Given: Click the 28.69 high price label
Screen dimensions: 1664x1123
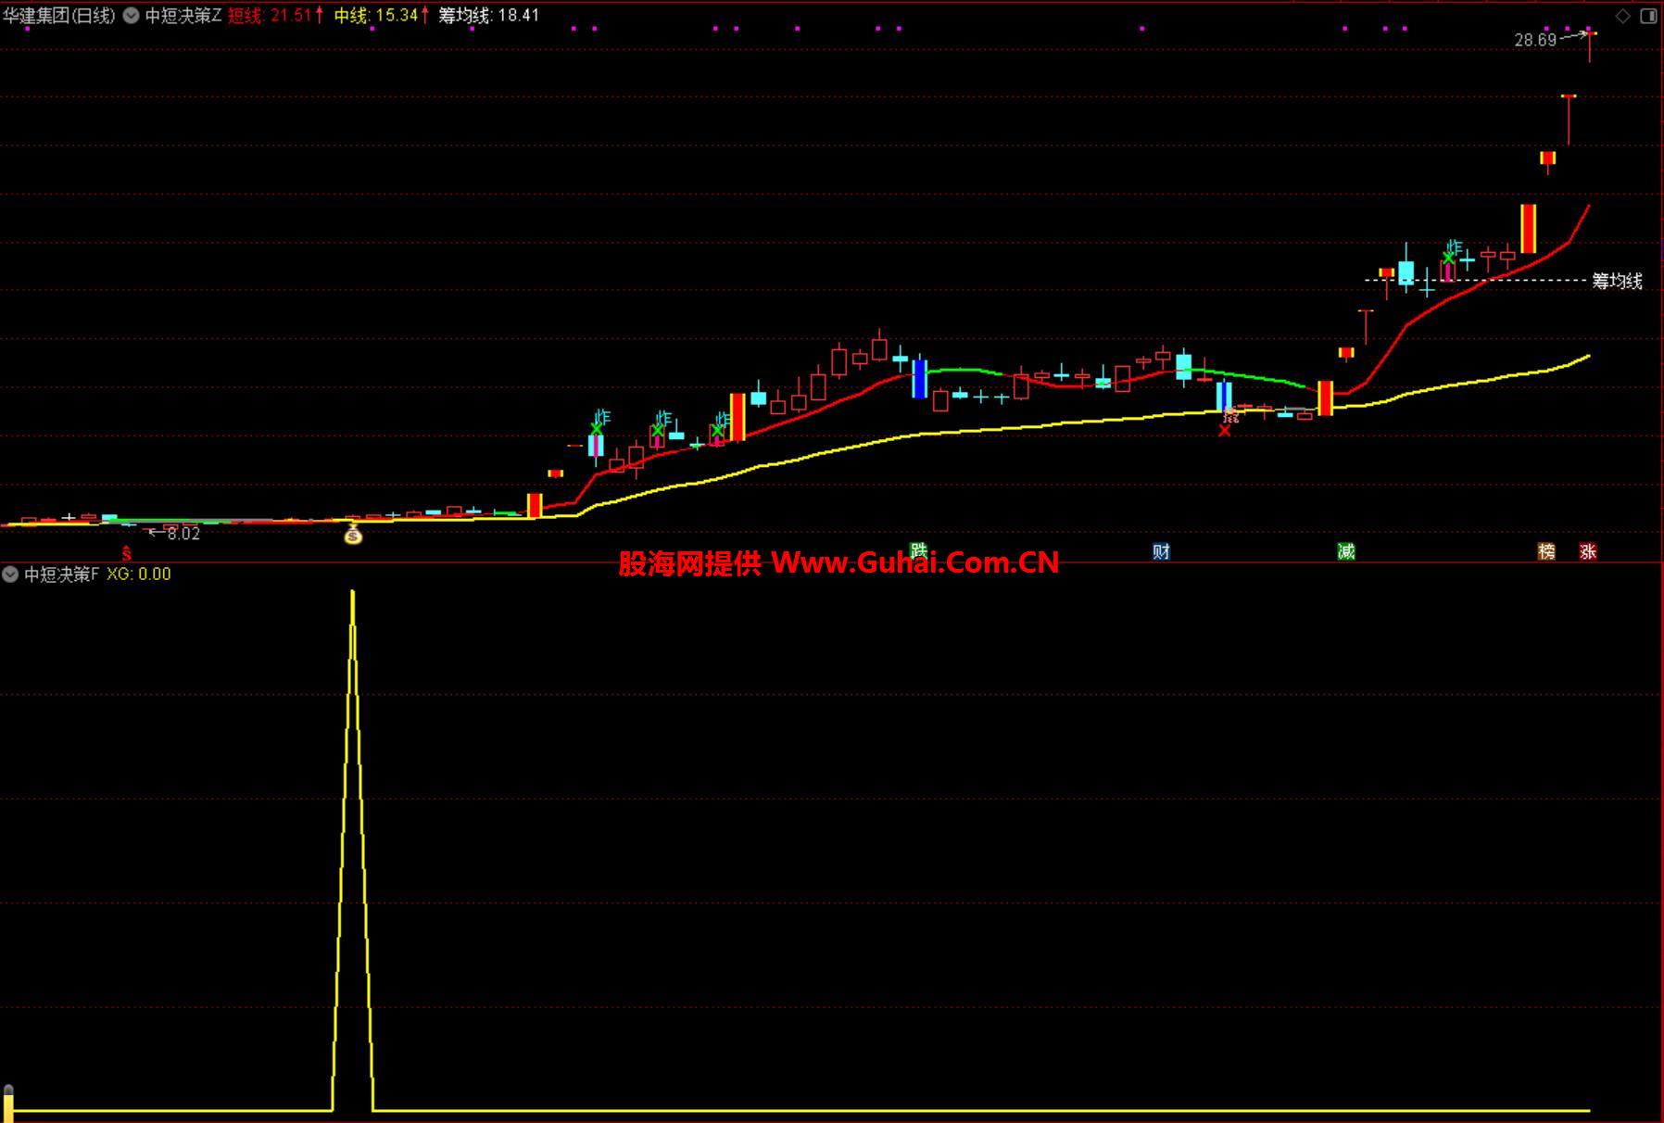Looking at the screenshot, I should (x=1535, y=40).
